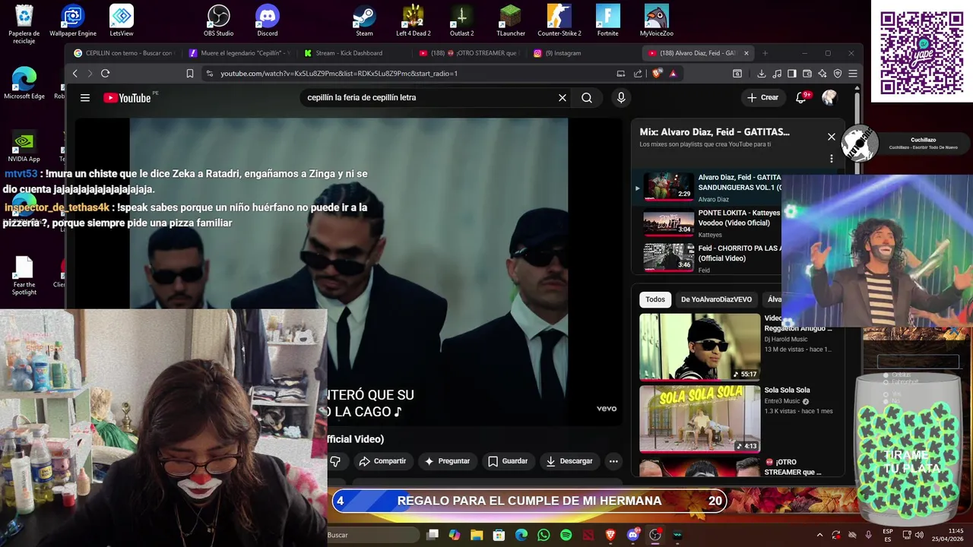Screen dimensions: 973x547
Task: Switch to CEPILLIN con terno Google tab
Action: 124,53
